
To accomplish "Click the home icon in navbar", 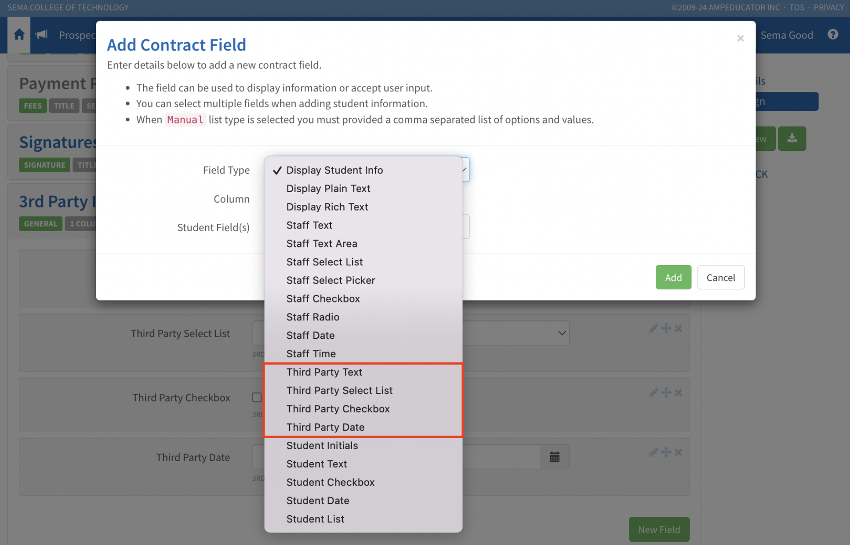I will coord(19,35).
